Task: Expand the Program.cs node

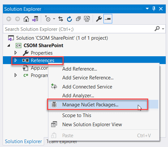Action: tap(16, 75)
